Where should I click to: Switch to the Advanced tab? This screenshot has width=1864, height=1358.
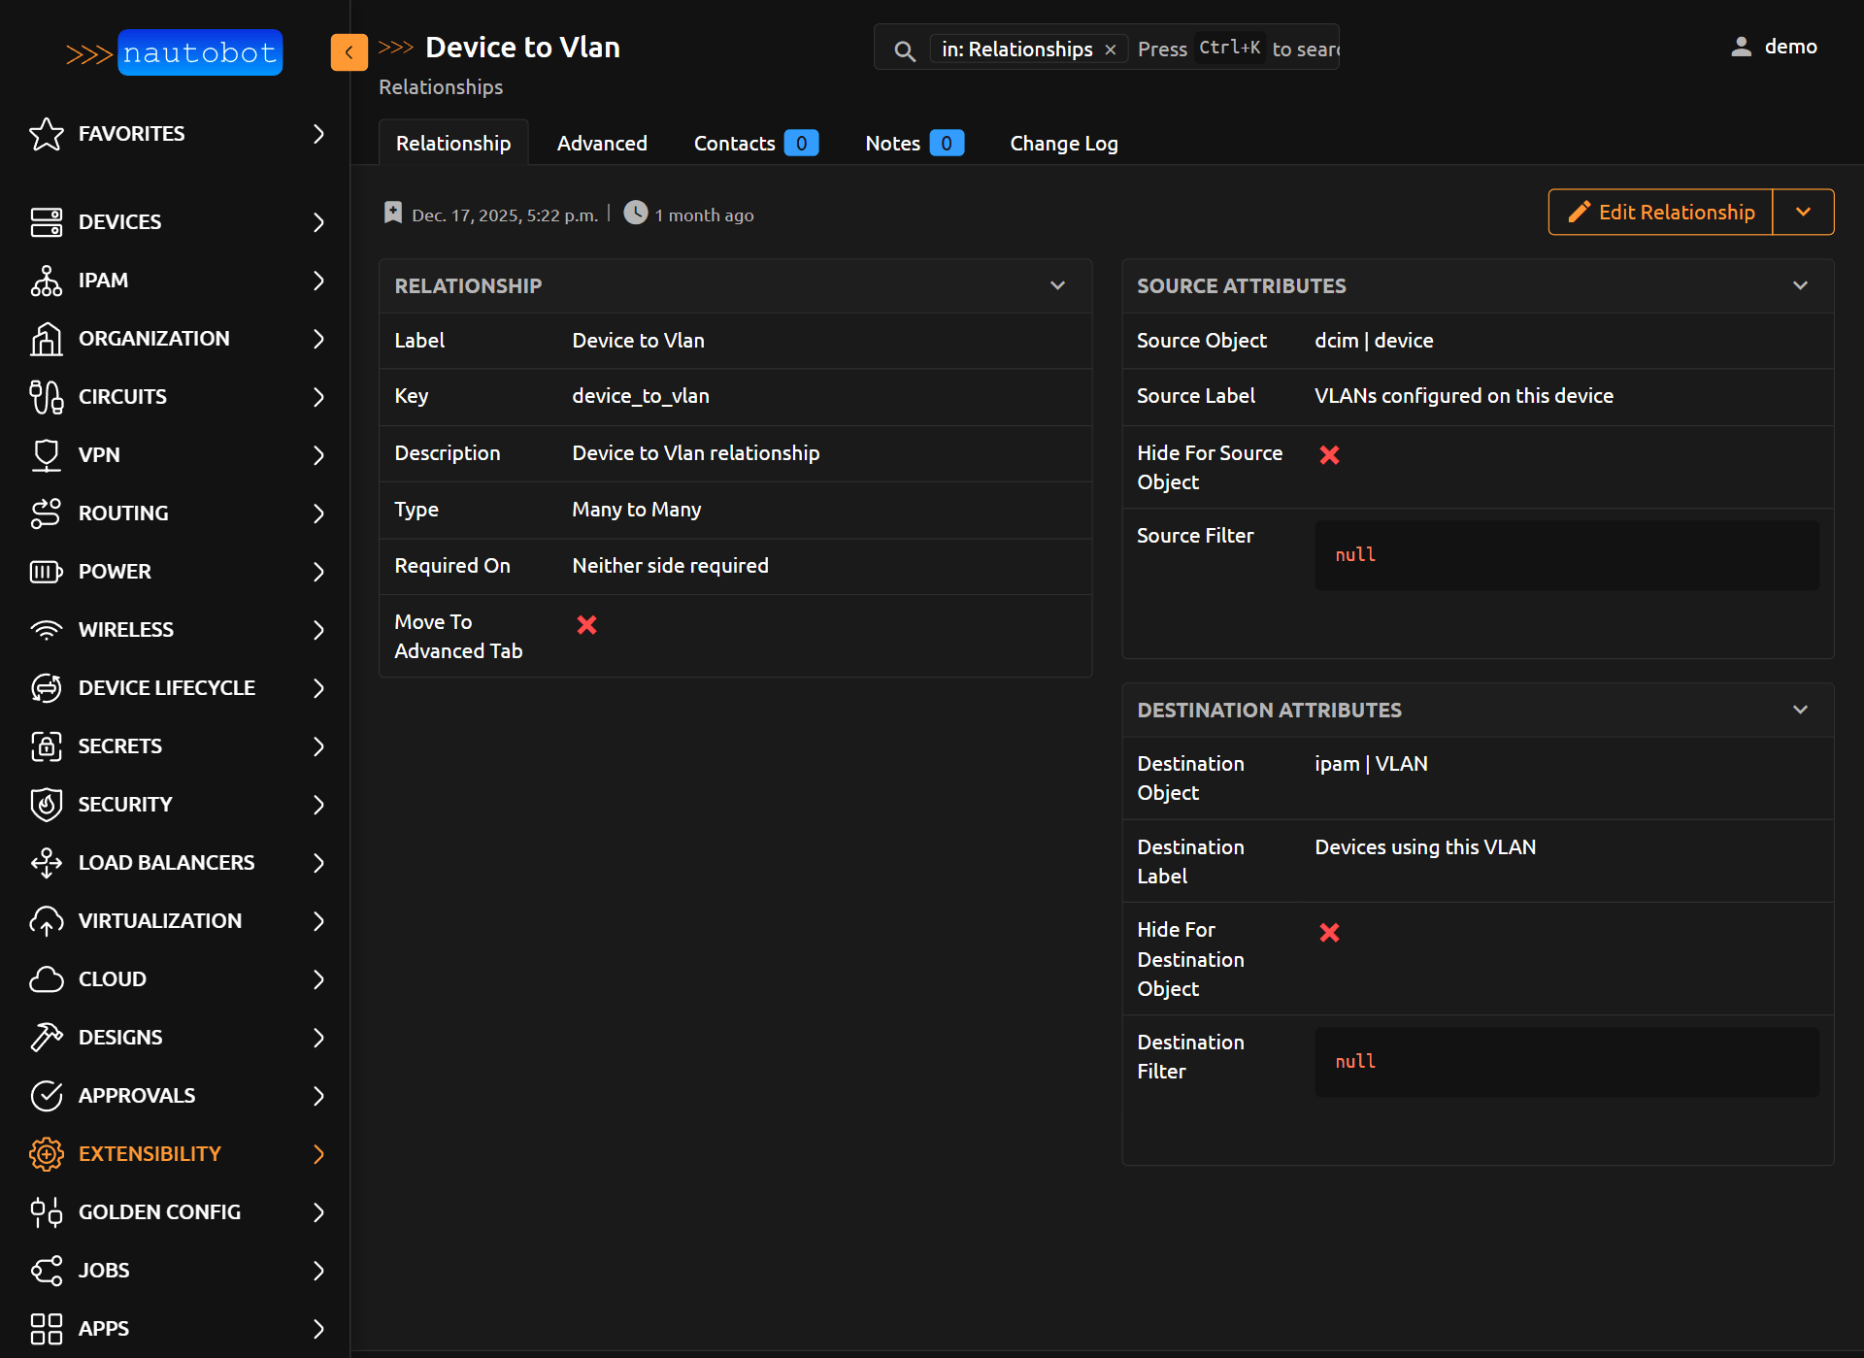tap(602, 143)
